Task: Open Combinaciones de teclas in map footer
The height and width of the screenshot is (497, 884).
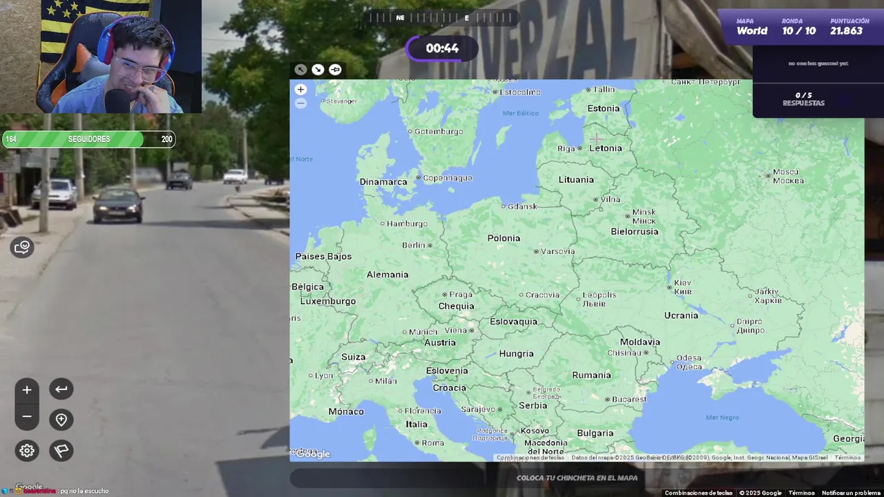Action: (x=530, y=458)
